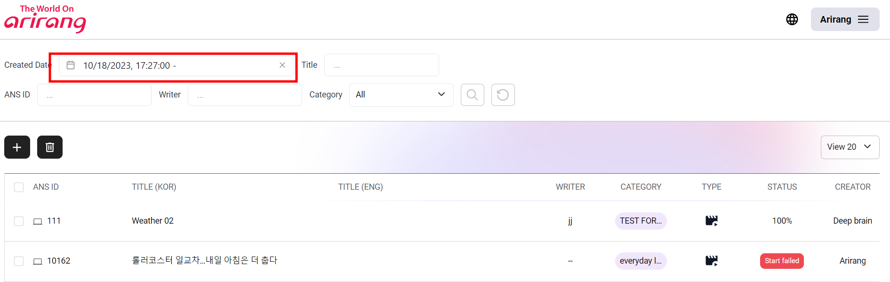Reset filters with the refresh icon
Viewport: 890px width, 282px height.
tap(503, 95)
